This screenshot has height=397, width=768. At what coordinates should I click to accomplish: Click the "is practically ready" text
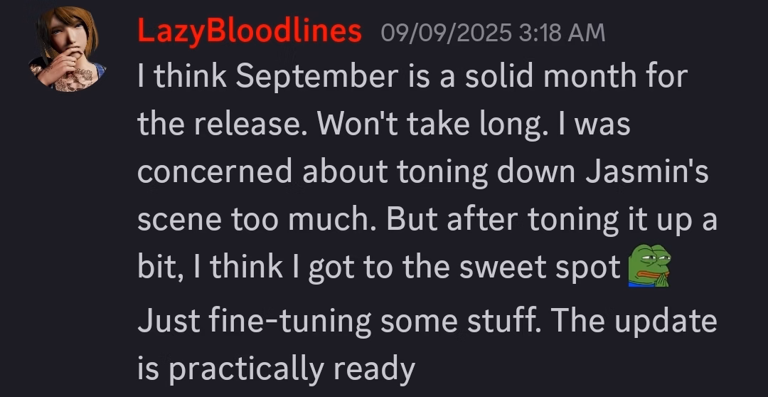(x=276, y=369)
